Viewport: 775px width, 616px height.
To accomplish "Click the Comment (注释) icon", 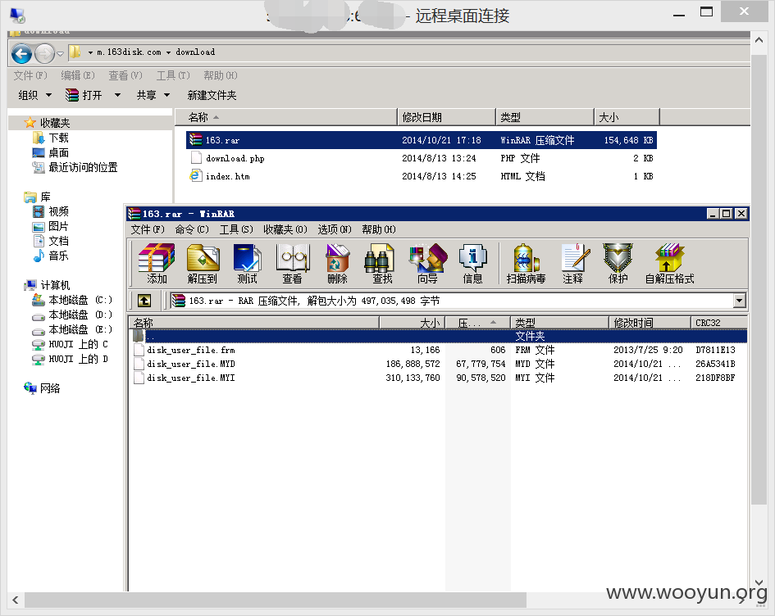I will point(573,264).
